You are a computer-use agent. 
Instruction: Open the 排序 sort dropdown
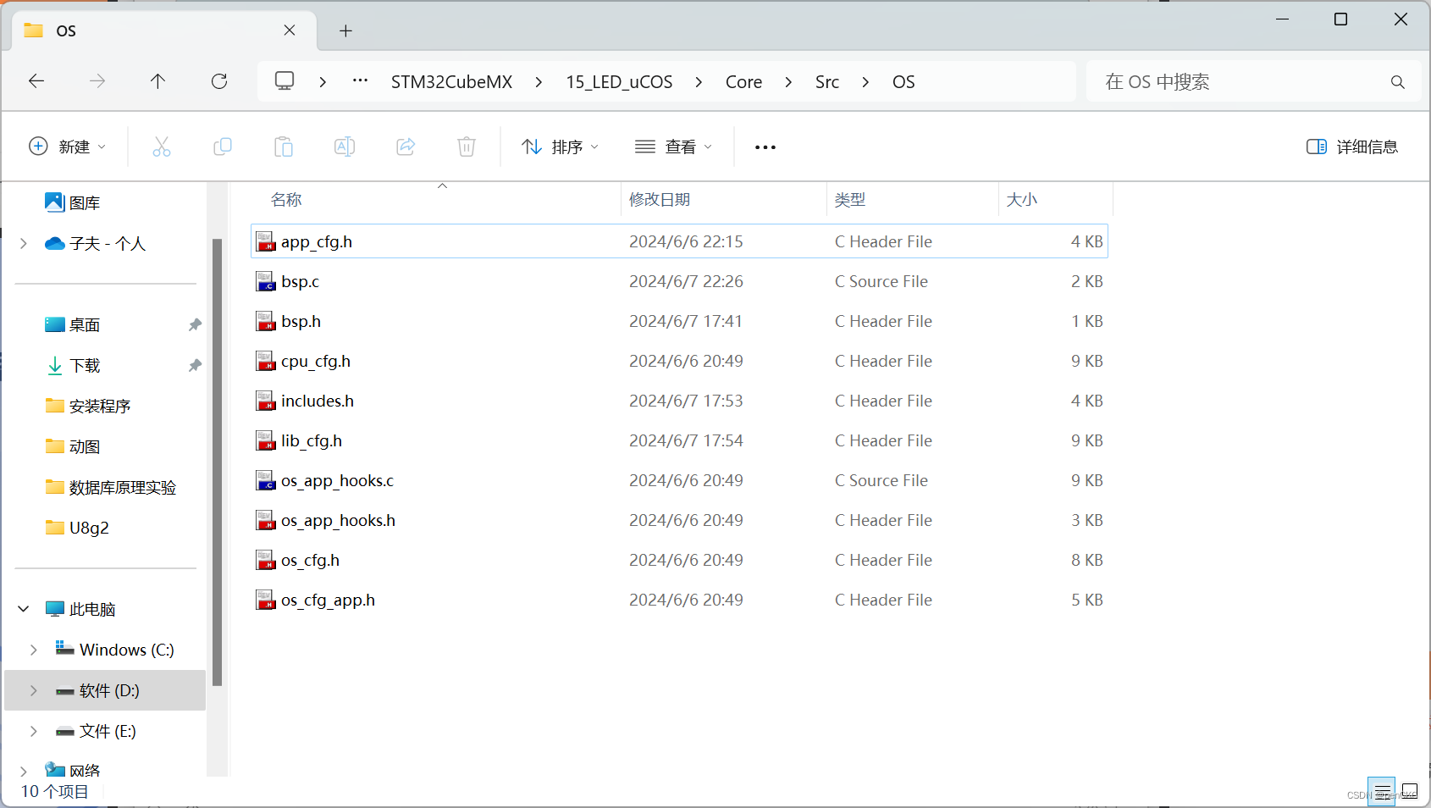coord(560,147)
